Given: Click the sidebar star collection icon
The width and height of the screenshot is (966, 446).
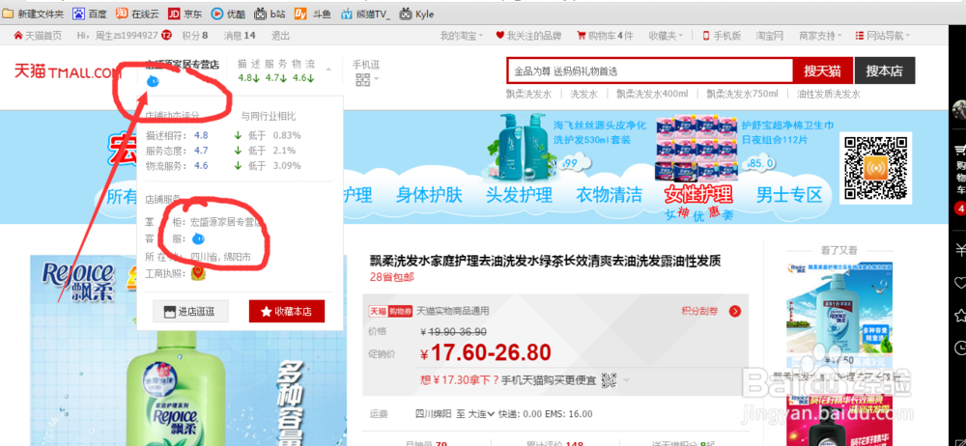Looking at the screenshot, I should point(959,316).
